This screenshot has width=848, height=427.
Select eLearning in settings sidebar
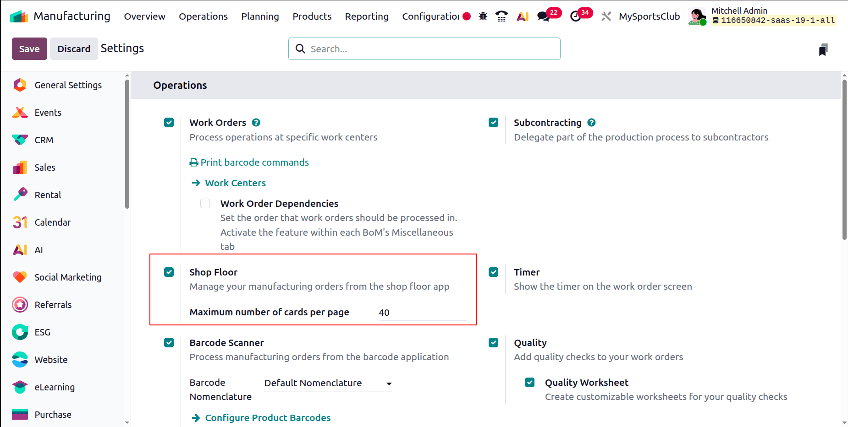click(63, 387)
